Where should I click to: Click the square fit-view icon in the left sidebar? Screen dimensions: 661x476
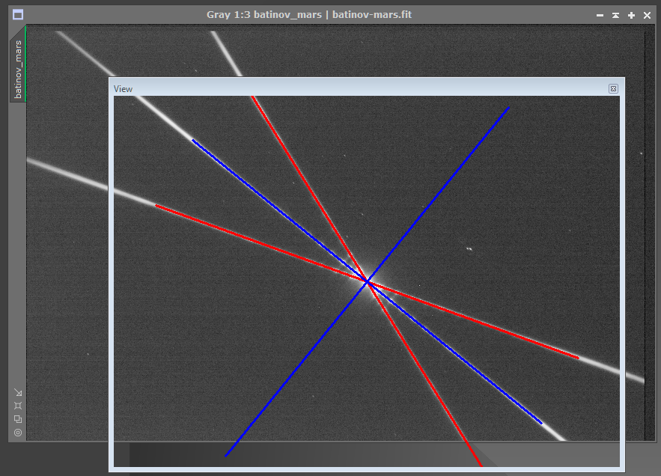click(x=18, y=406)
